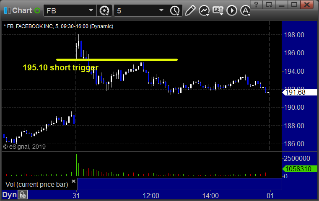
Task: Open the FB symbol dropdown arrow
Action: [x=91, y=10]
